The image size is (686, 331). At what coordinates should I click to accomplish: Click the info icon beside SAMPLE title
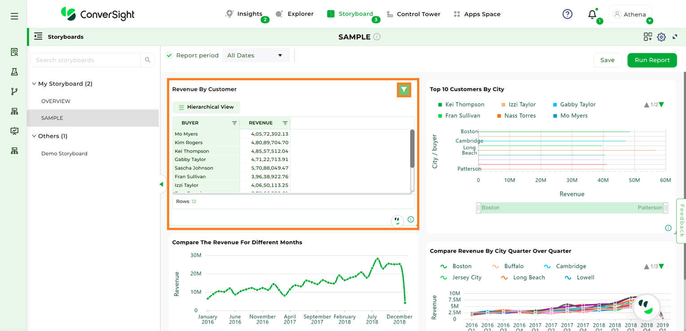tap(377, 37)
